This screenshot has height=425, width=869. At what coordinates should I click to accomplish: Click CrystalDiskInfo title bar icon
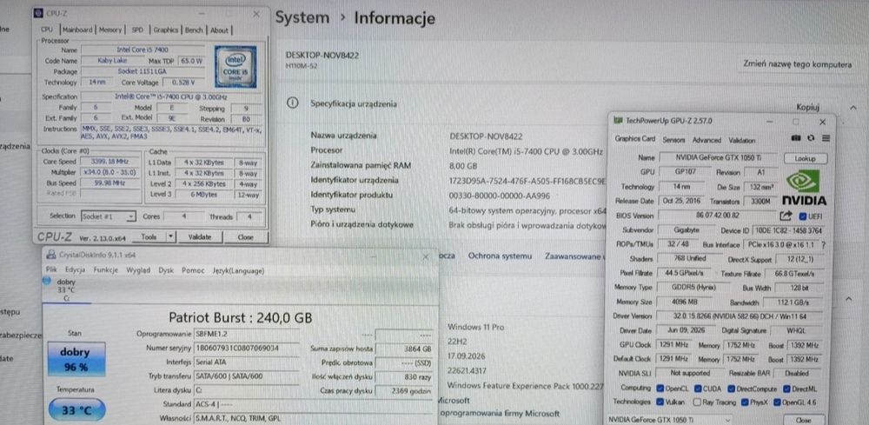point(50,255)
